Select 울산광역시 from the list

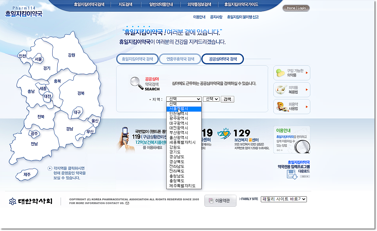pos(184,138)
